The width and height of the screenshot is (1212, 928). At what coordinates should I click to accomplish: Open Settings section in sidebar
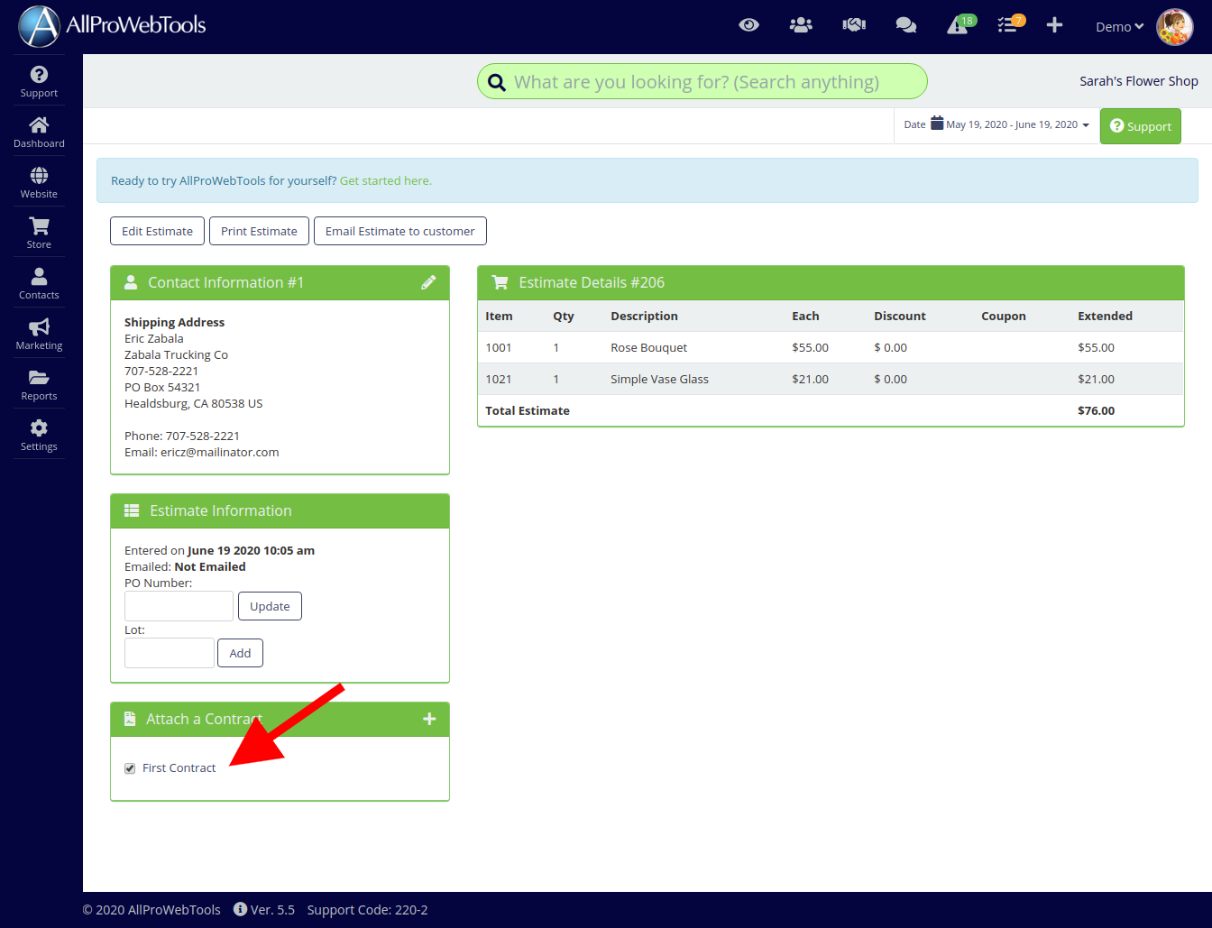39,435
